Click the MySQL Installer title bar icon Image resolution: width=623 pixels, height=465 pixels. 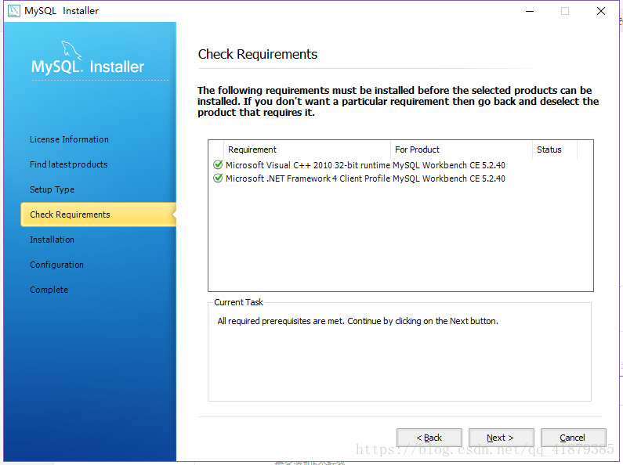[x=14, y=11]
